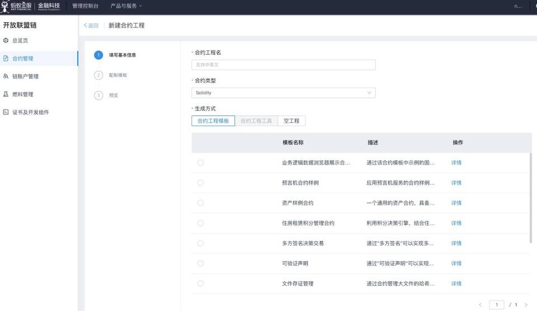Image resolution: width=537 pixels, height=311 pixels.
Task: Open the 合约类型 Solidity dropdown
Action: 283,93
